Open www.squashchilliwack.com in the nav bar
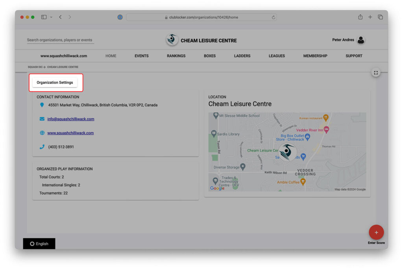The width and height of the screenshot is (403, 269). tap(64, 56)
